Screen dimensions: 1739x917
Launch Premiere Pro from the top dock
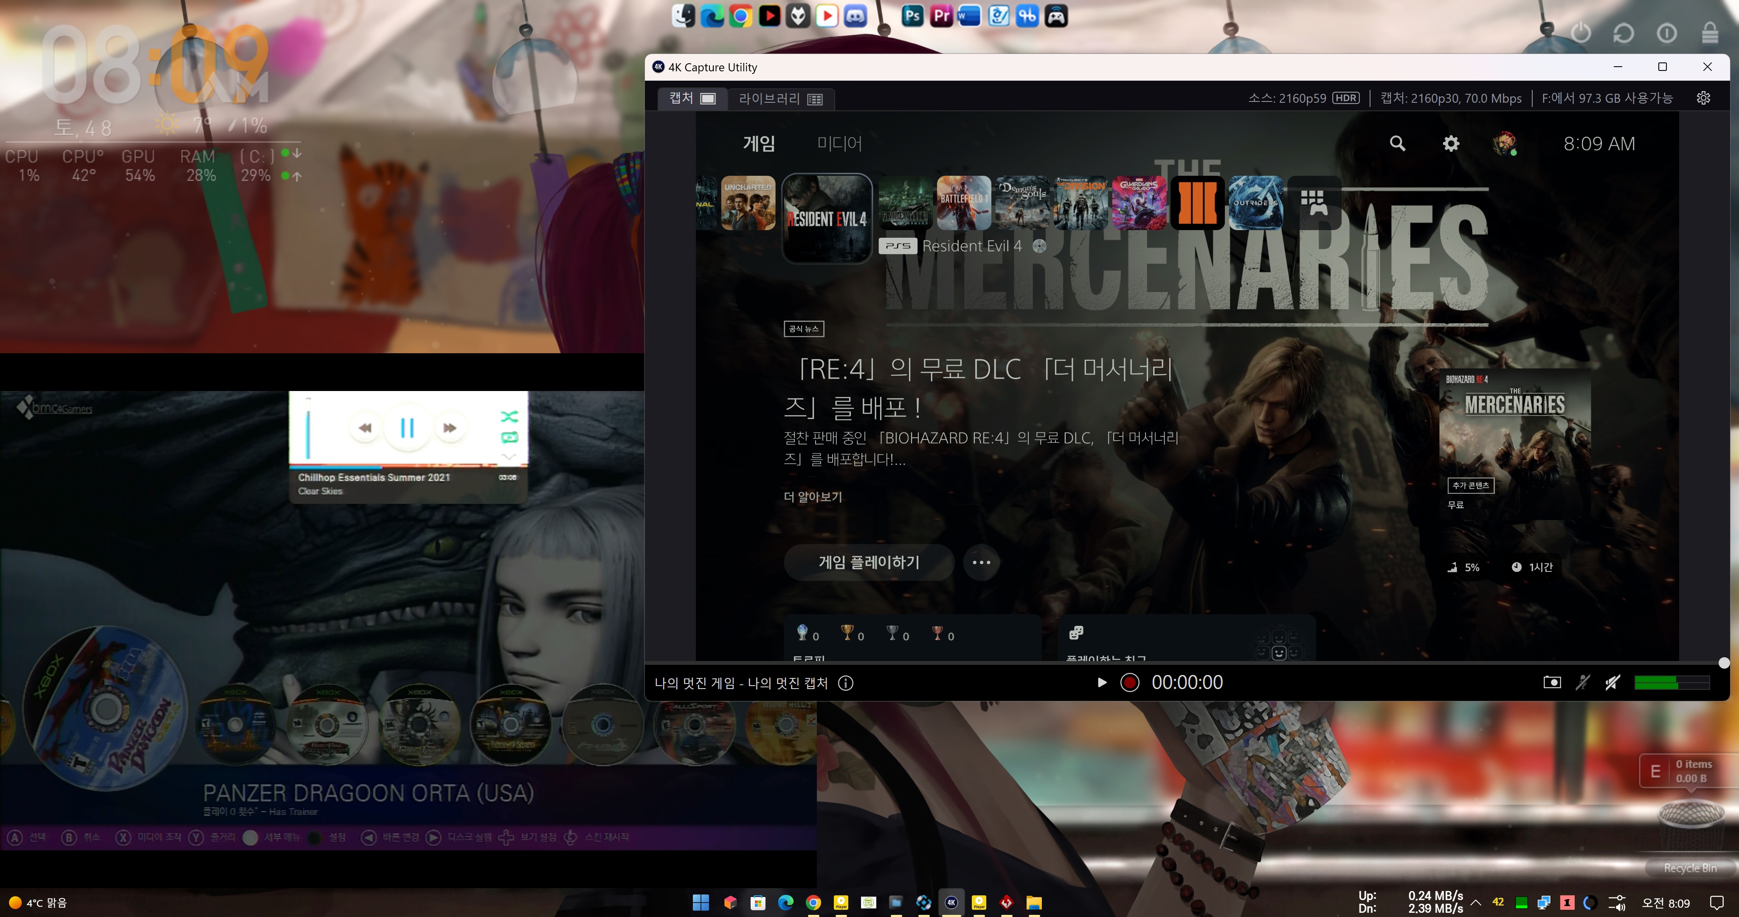point(941,16)
